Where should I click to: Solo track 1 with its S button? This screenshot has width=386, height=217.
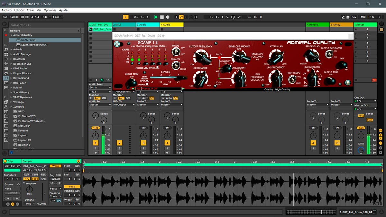(96, 148)
